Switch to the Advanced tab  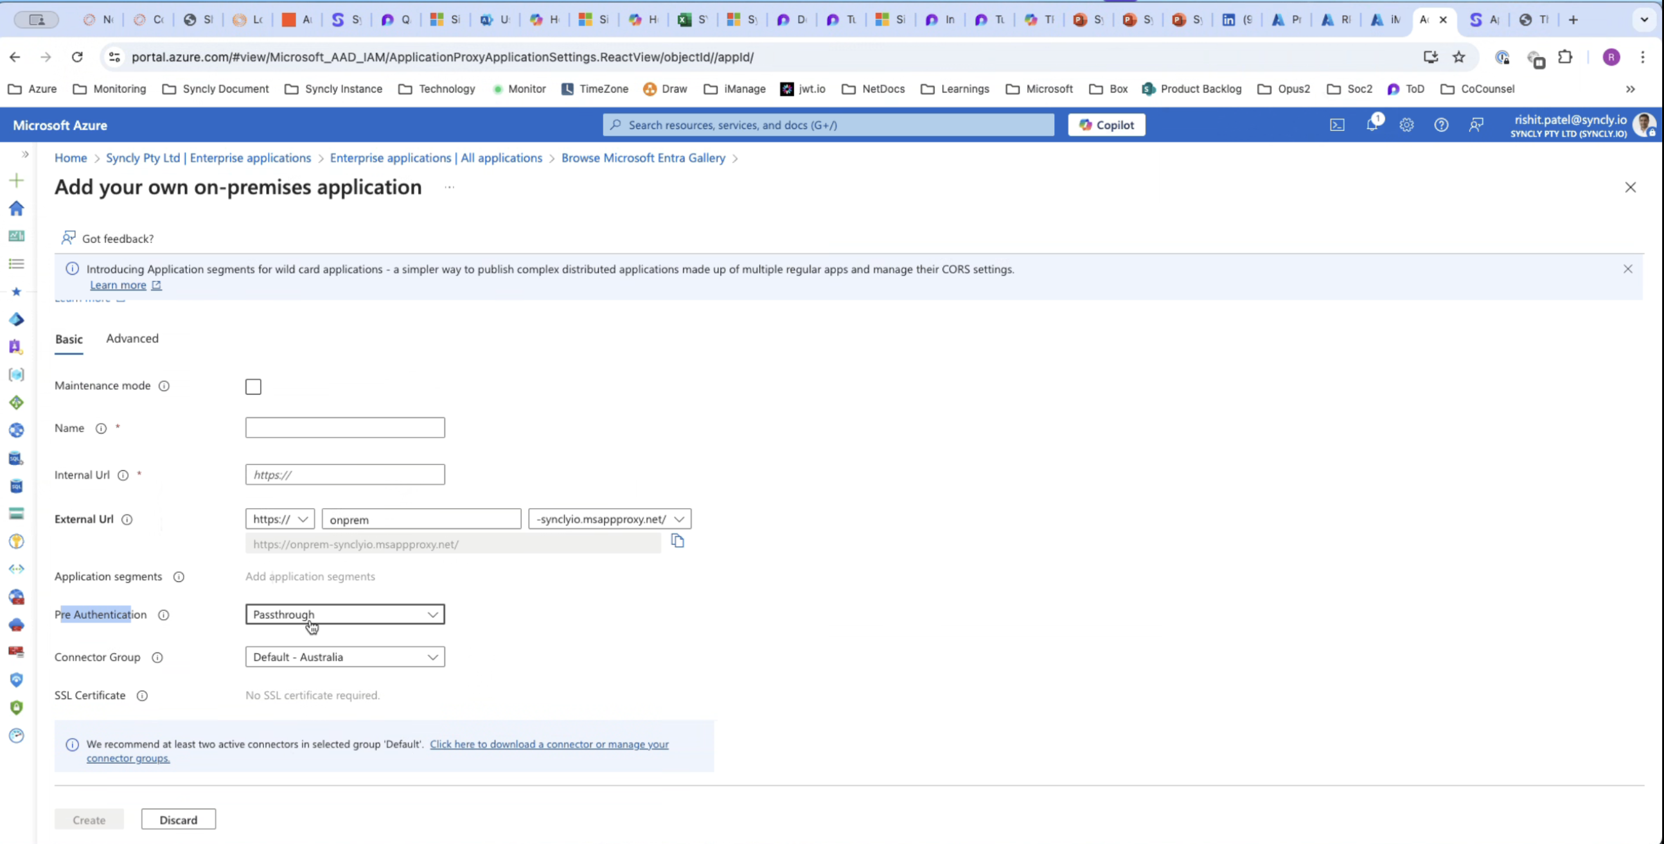coord(132,338)
